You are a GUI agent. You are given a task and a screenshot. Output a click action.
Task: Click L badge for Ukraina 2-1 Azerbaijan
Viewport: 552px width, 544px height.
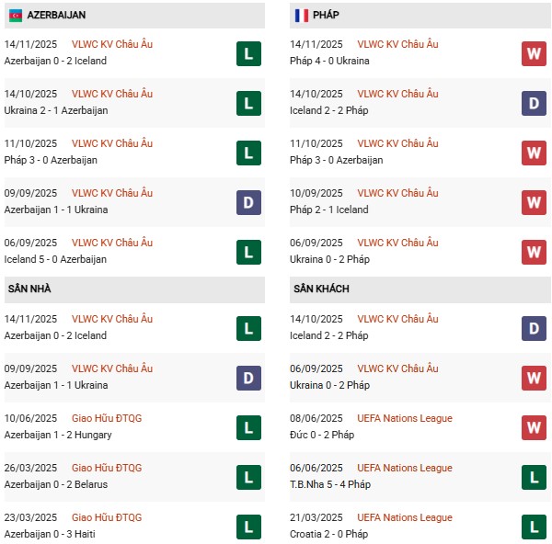point(248,103)
